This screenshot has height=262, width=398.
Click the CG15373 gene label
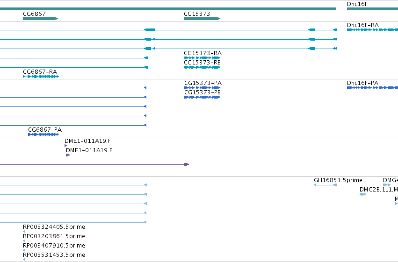click(197, 14)
